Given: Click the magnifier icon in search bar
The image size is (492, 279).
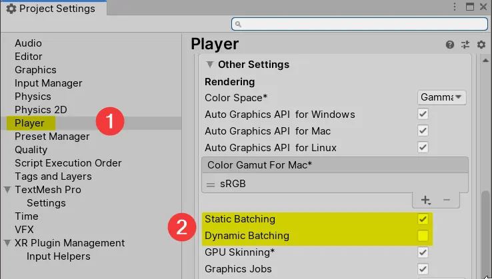Looking at the screenshot, I should pos(239,24).
